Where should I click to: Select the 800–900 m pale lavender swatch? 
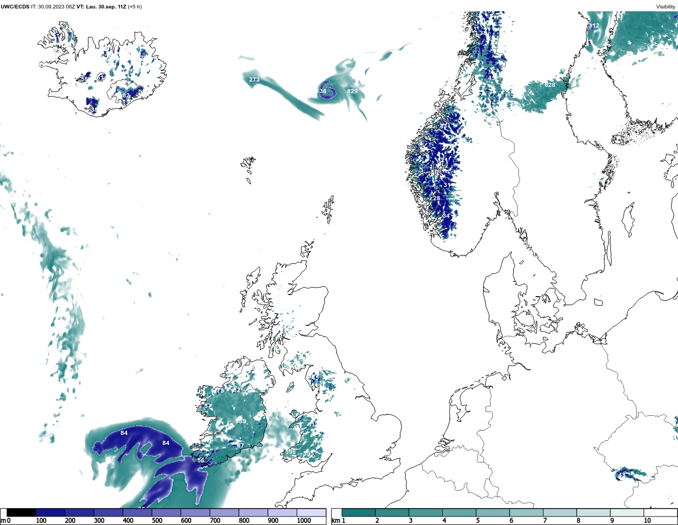253,513
